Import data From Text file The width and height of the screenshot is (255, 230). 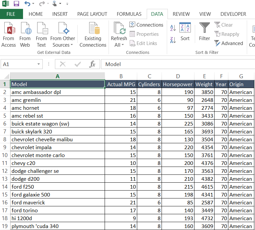[x=41, y=34]
